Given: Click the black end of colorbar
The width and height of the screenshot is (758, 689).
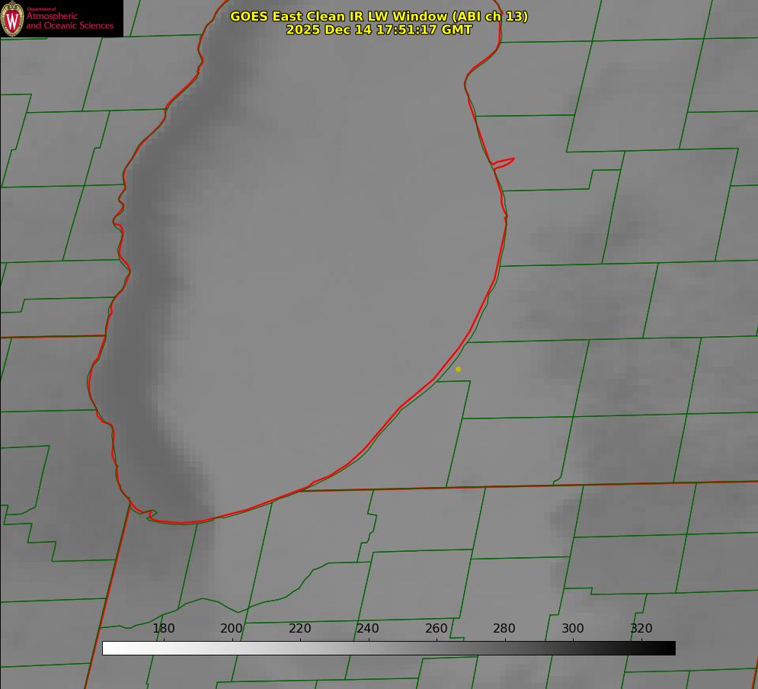Looking at the screenshot, I should [669, 649].
